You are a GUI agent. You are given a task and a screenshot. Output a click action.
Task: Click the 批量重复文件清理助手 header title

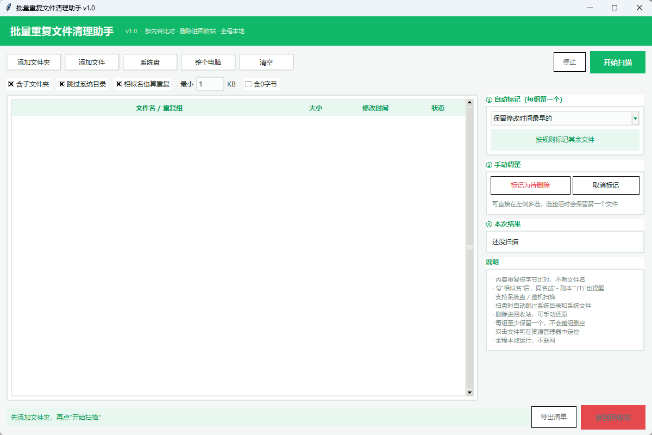pyautogui.click(x=62, y=32)
